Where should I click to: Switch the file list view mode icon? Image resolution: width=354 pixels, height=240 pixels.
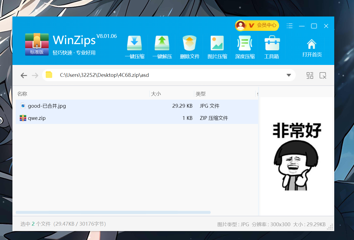click(310, 75)
